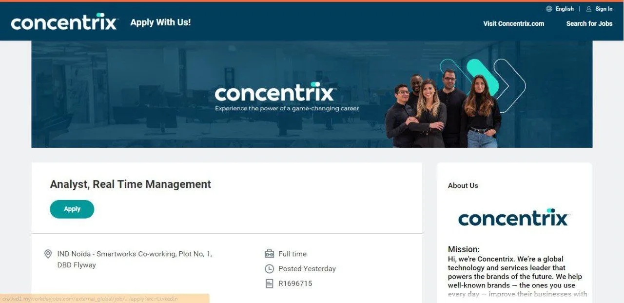Viewport: 624px width, 303px height.
Task: Click the document icon beside R1696715
Action: 269,283
